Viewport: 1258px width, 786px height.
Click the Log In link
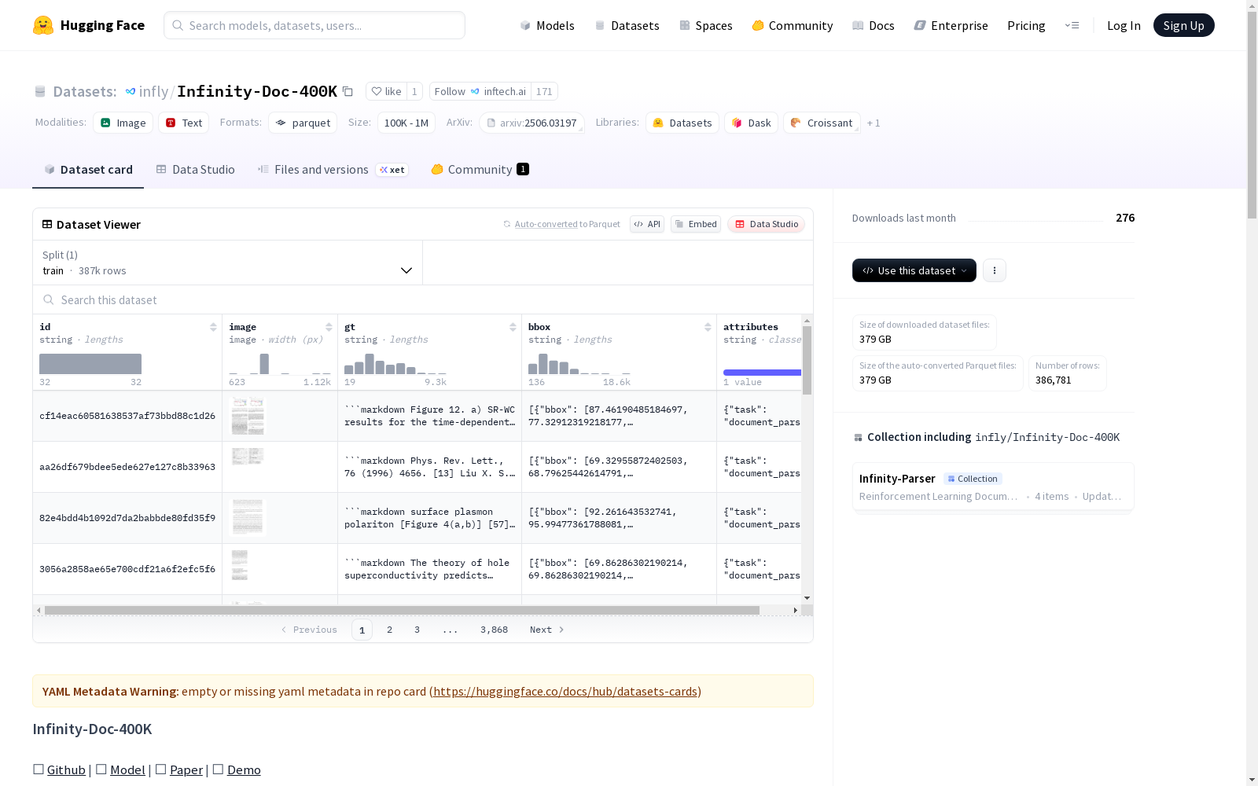[x=1124, y=25]
